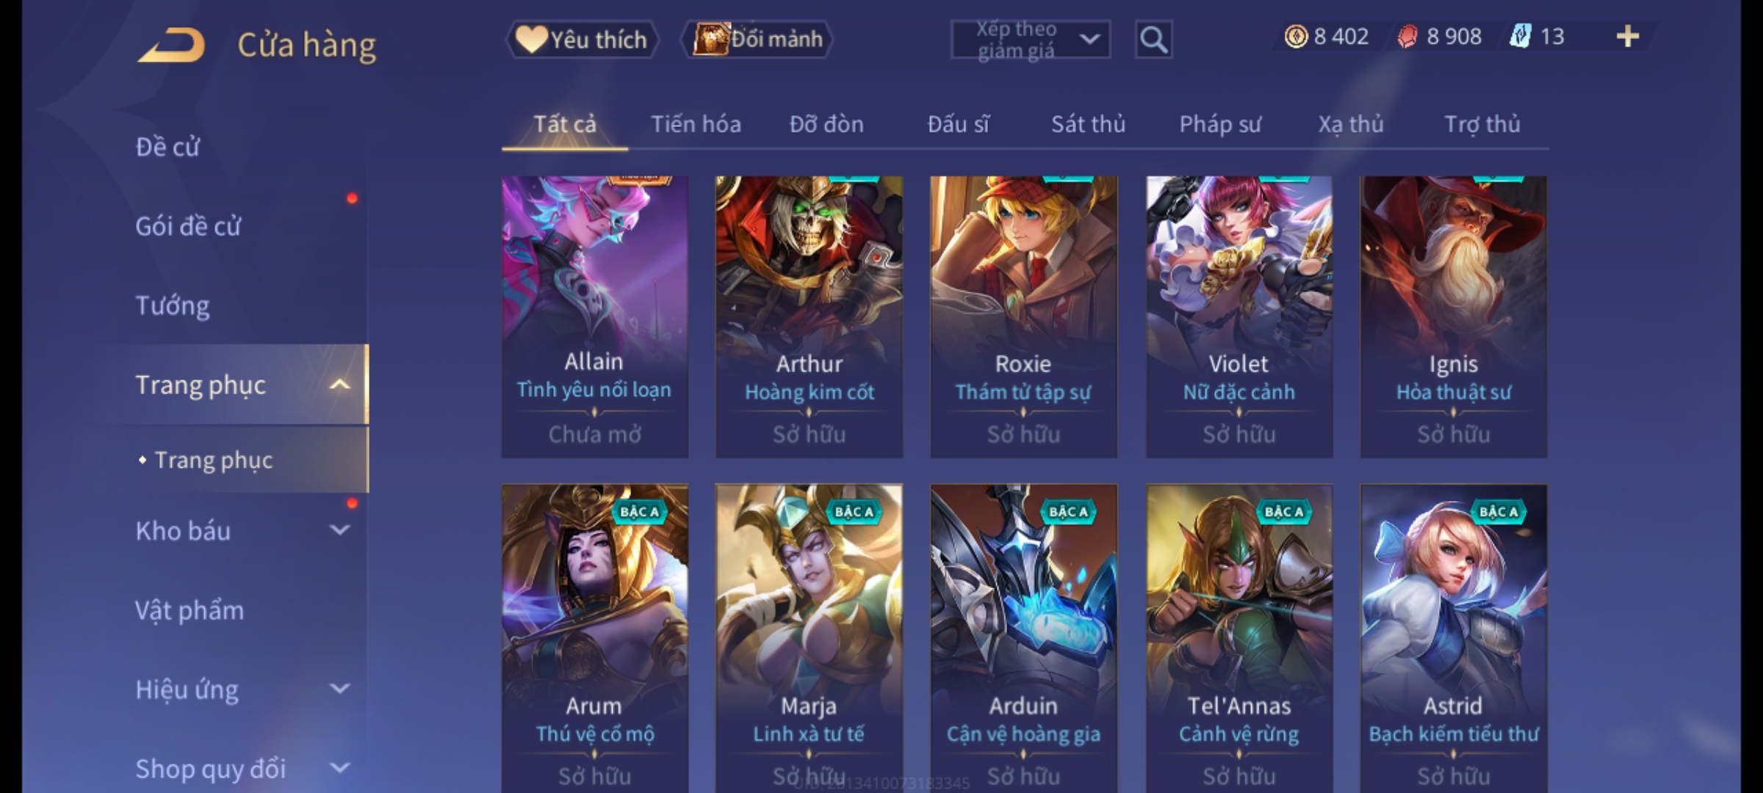Tap the gold coin currency icon
The height and width of the screenshot is (793, 1763).
point(1296,36)
